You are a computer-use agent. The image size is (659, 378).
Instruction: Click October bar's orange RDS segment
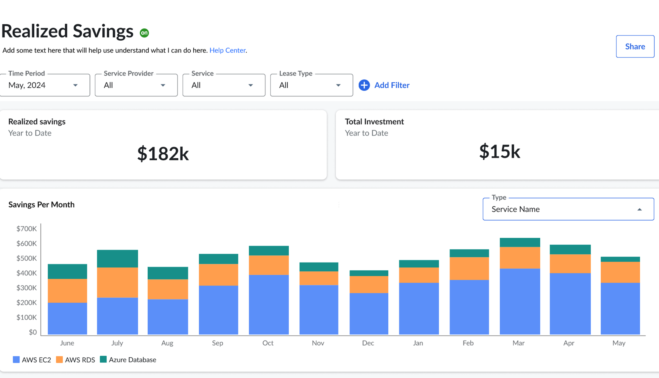tap(269, 265)
